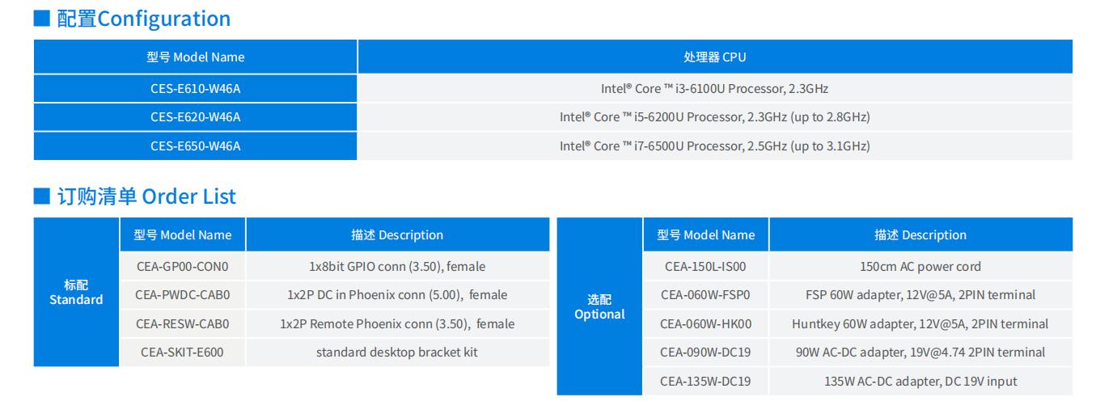This screenshot has height=418, width=1096.
Task: Click the 选配 Optional category cell
Action: pyautogui.click(x=599, y=307)
